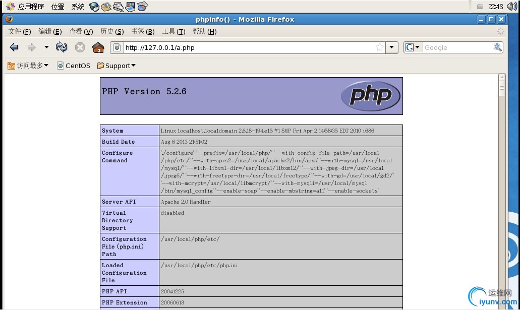The height and width of the screenshot is (310, 520).
Task: Launch the globe web browser launcher in panel
Action: click(94, 7)
